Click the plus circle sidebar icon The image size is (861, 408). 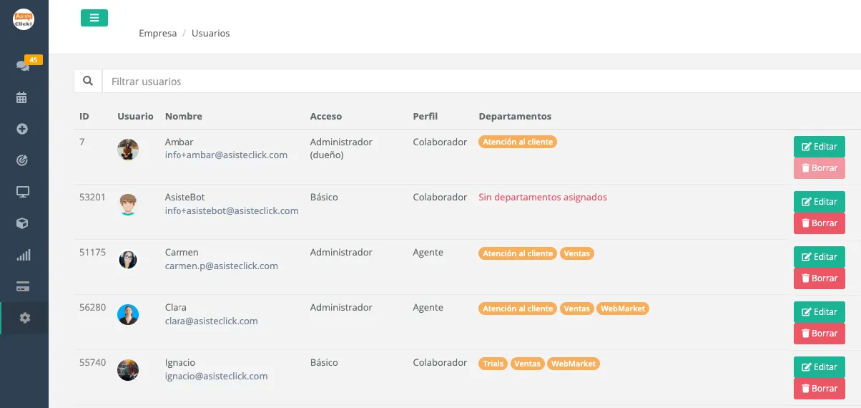coord(22,129)
